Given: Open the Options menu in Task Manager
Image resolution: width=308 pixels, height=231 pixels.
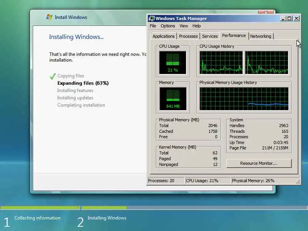Looking at the screenshot, I should tap(167, 26).
